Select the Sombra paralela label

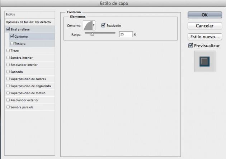pos(22,107)
